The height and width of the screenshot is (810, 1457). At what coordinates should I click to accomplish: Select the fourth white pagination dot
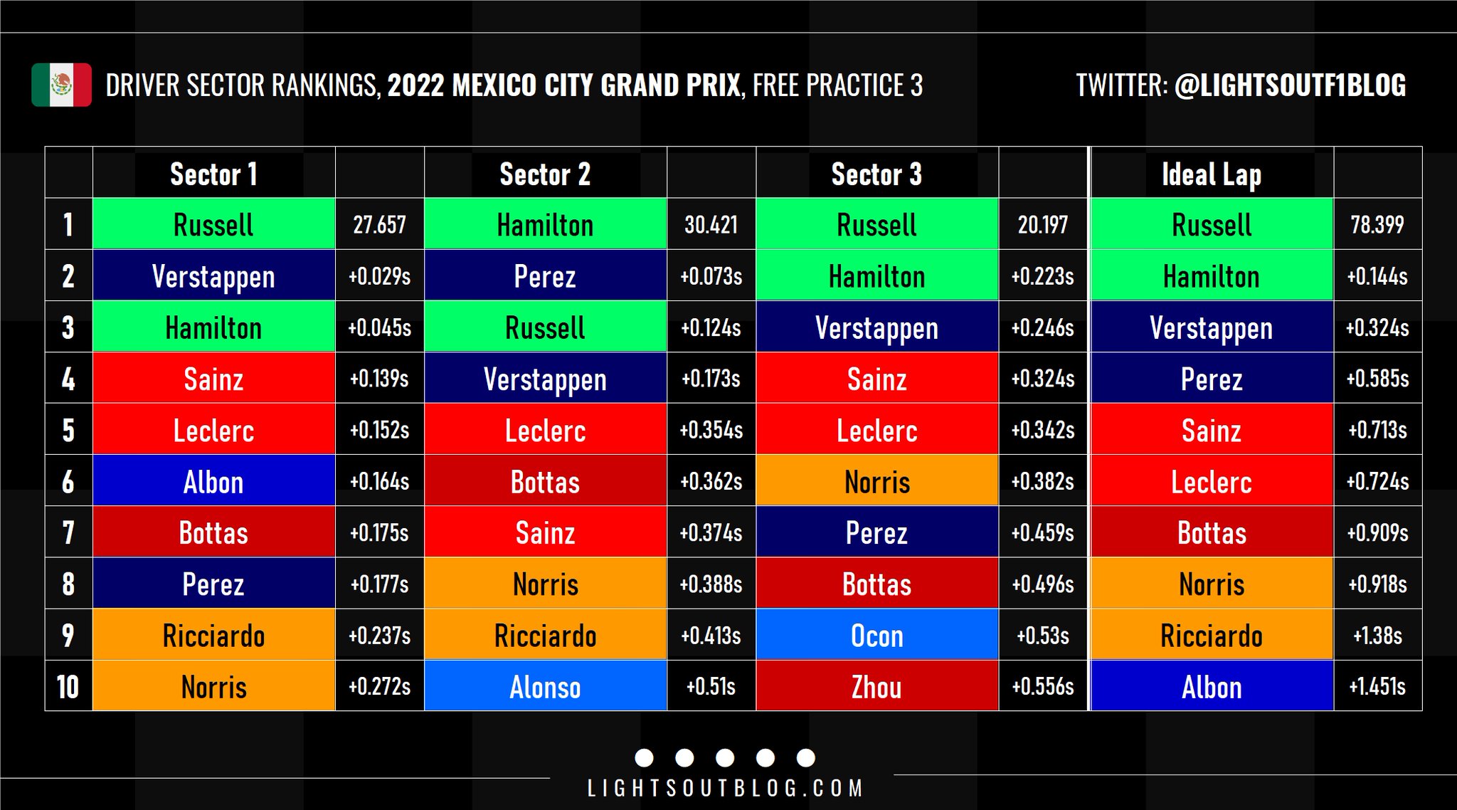[765, 757]
